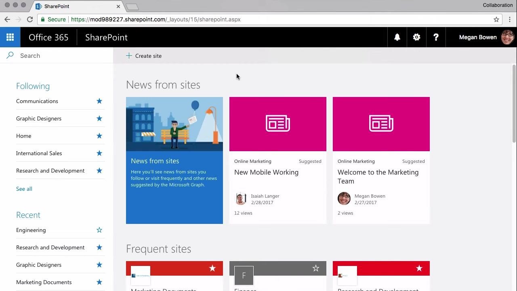
Task: Click the news icon on Welcome to the Marketing Team card
Action: [x=381, y=124]
